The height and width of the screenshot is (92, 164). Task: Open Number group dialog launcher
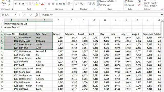click(95, 9)
